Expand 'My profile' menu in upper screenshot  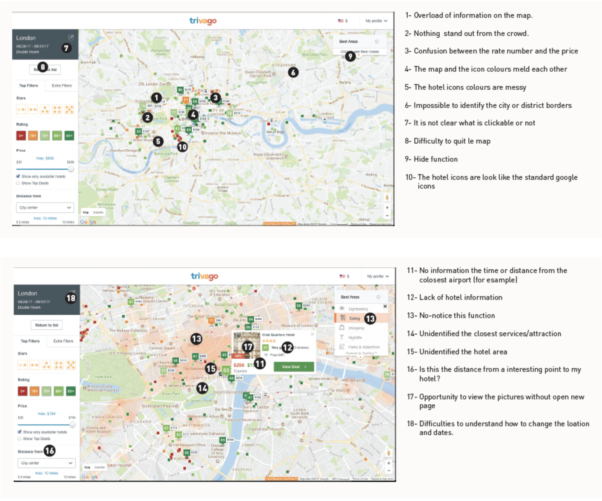click(376, 21)
